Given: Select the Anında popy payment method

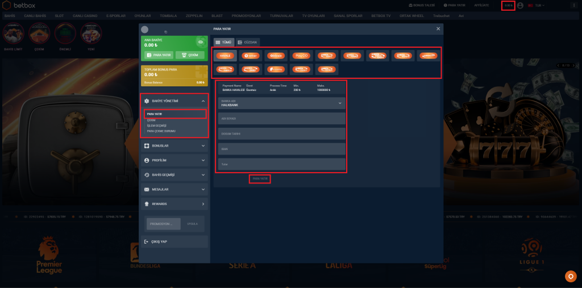Looking at the screenshot, I should [251, 69].
